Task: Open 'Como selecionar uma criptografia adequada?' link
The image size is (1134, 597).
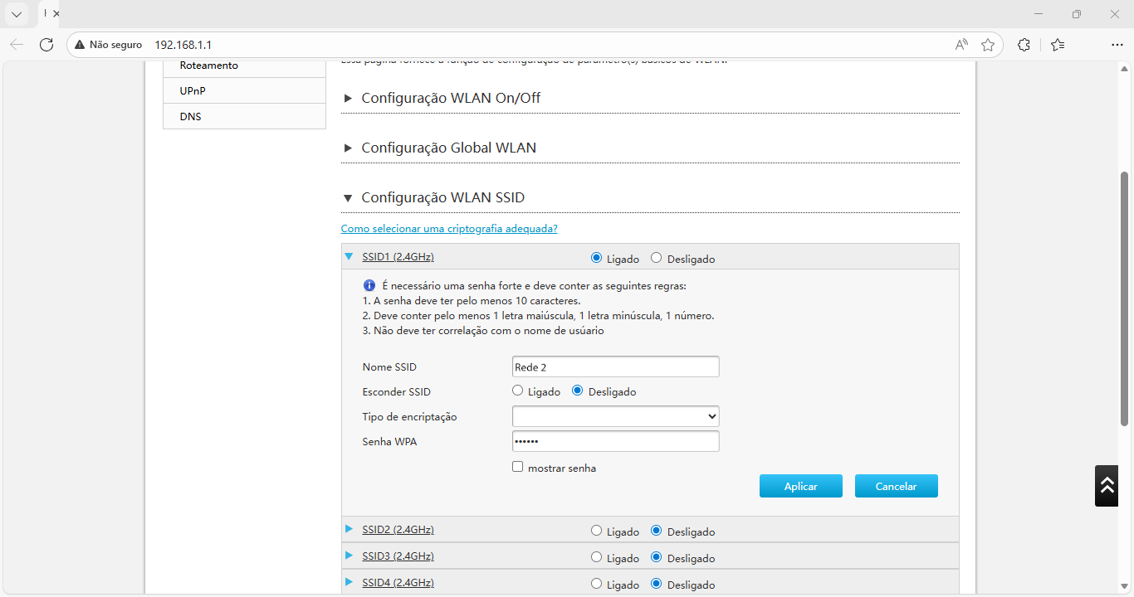Action: (x=449, y=228)
